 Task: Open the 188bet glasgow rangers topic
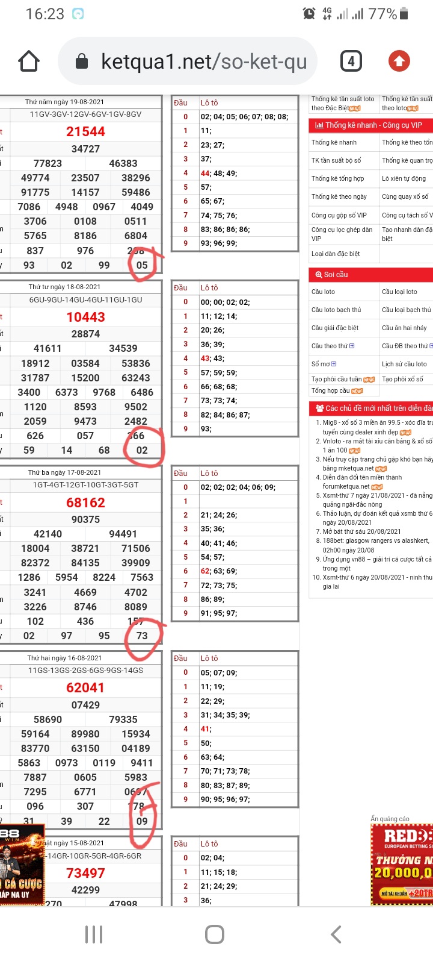376,545
